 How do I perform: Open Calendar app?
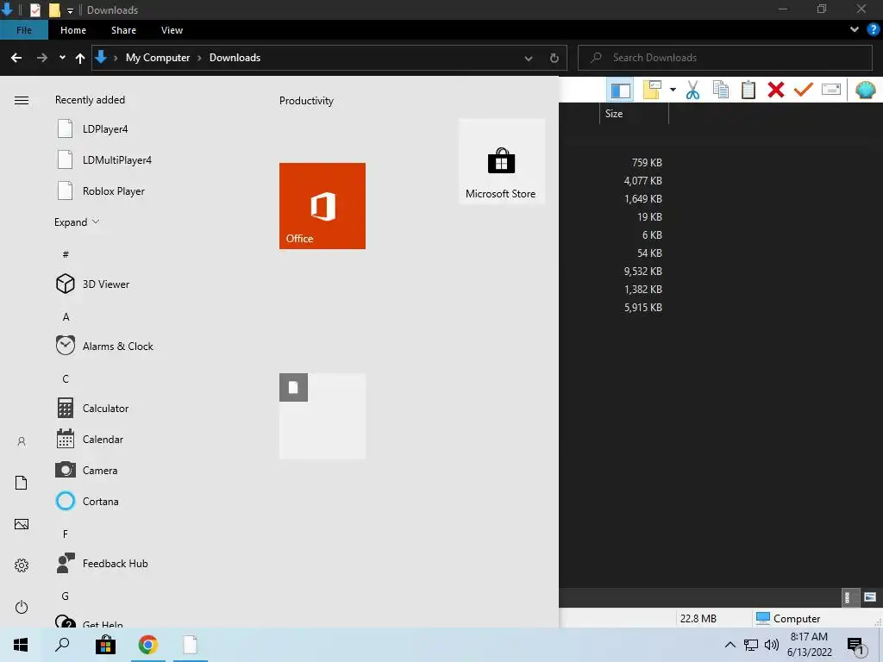coord(90,439)
